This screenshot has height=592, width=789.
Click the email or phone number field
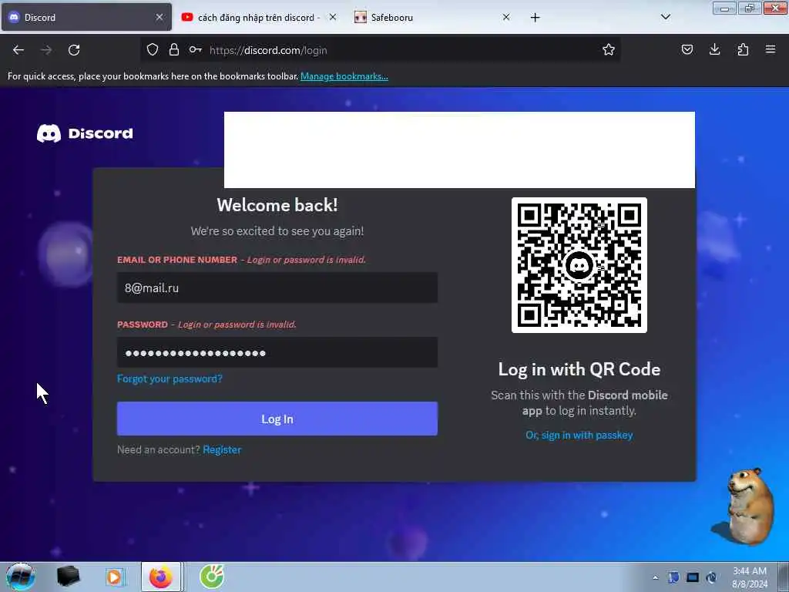tap(277, 288)
